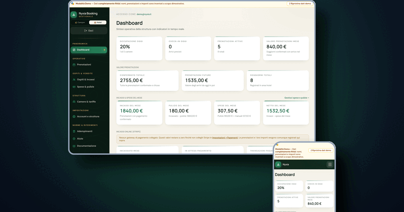
Task: Click the Soggiorni totali card
Action: [x=278, y=81]
